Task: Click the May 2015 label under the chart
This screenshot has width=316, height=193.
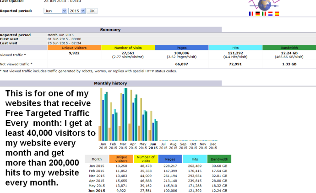Action: [x=143, y=146]
